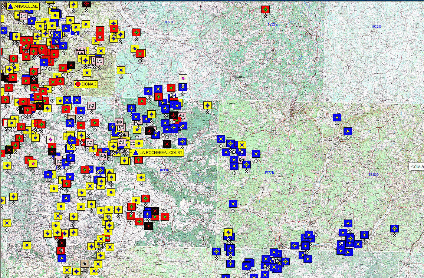
Task: Click the 1833O tile label below LA ROCHEBEAUCOURT
Action: point(164,170)
